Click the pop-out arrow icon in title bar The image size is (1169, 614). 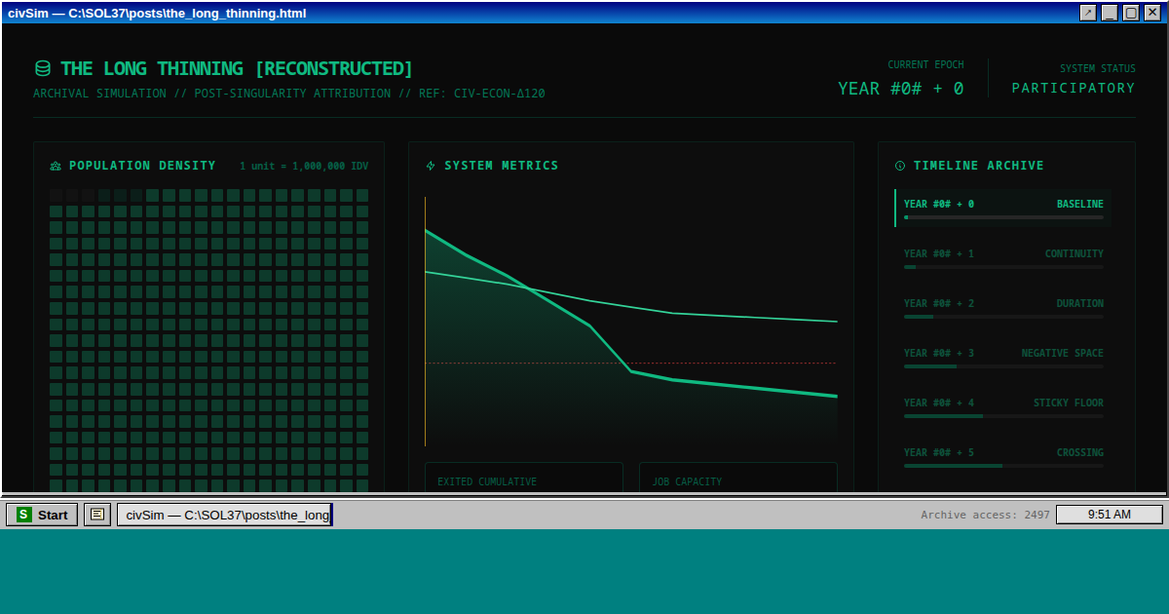pos(1088,13)
